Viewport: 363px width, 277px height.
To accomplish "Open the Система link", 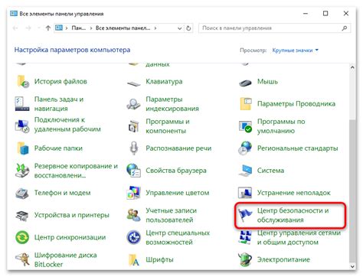I will tap(270, 171).
